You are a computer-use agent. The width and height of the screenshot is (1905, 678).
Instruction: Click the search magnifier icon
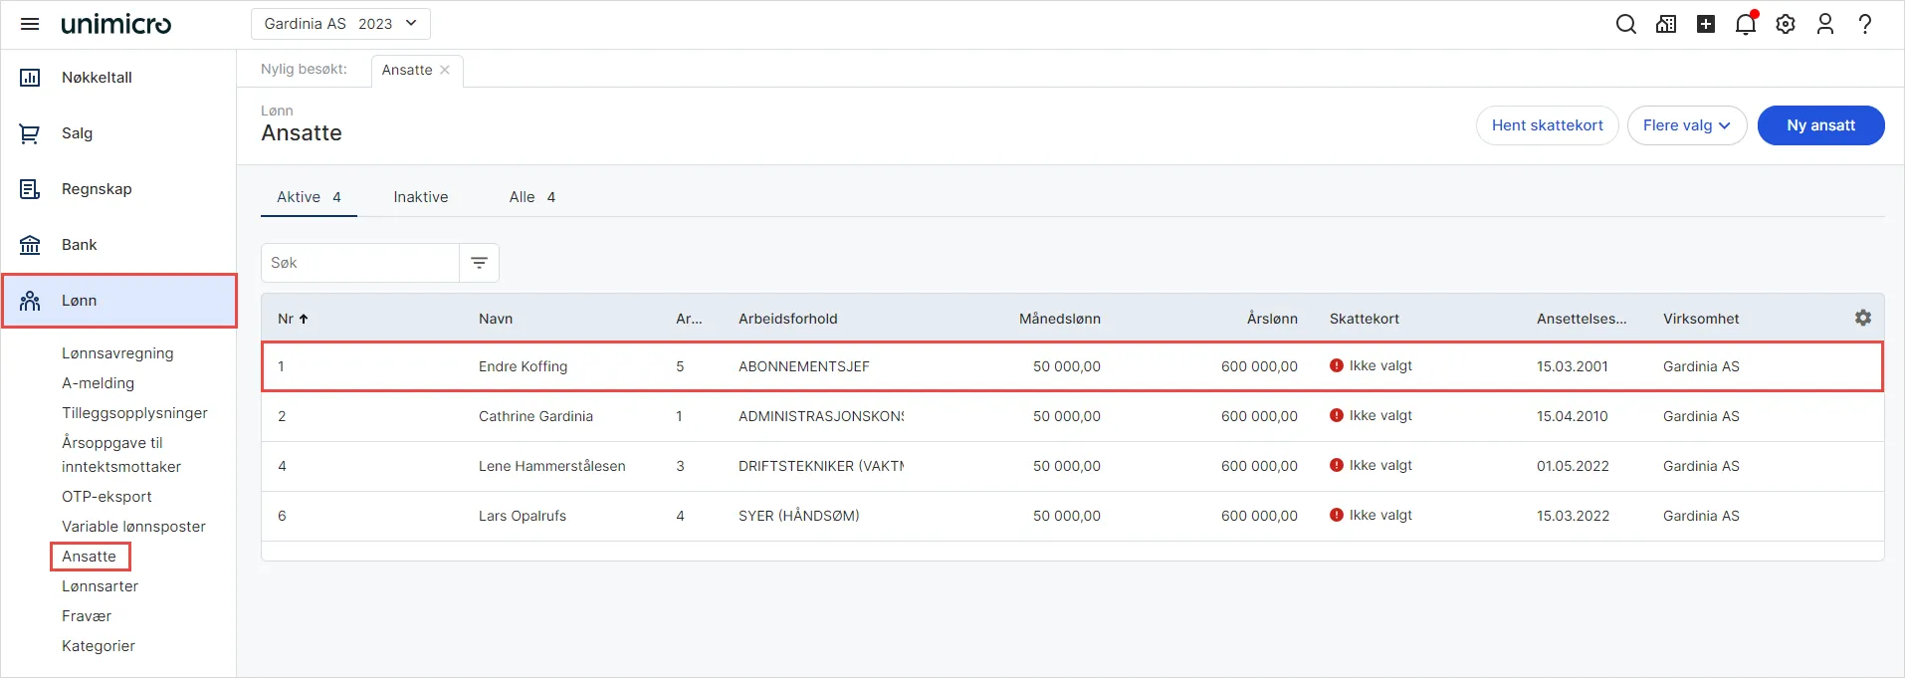(x=1626, y=24)
